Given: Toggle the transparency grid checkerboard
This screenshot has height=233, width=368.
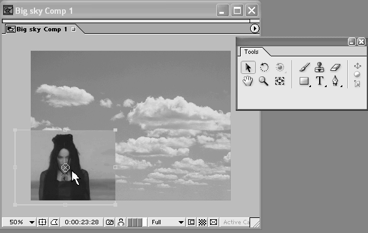Looking at the screenshot, I should coord(202,222).
